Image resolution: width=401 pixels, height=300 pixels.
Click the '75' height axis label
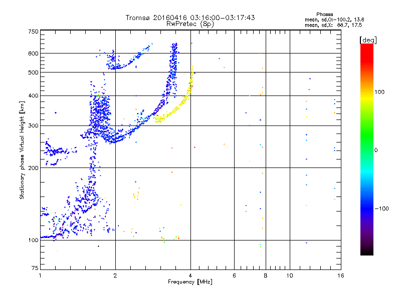point(35,268)
